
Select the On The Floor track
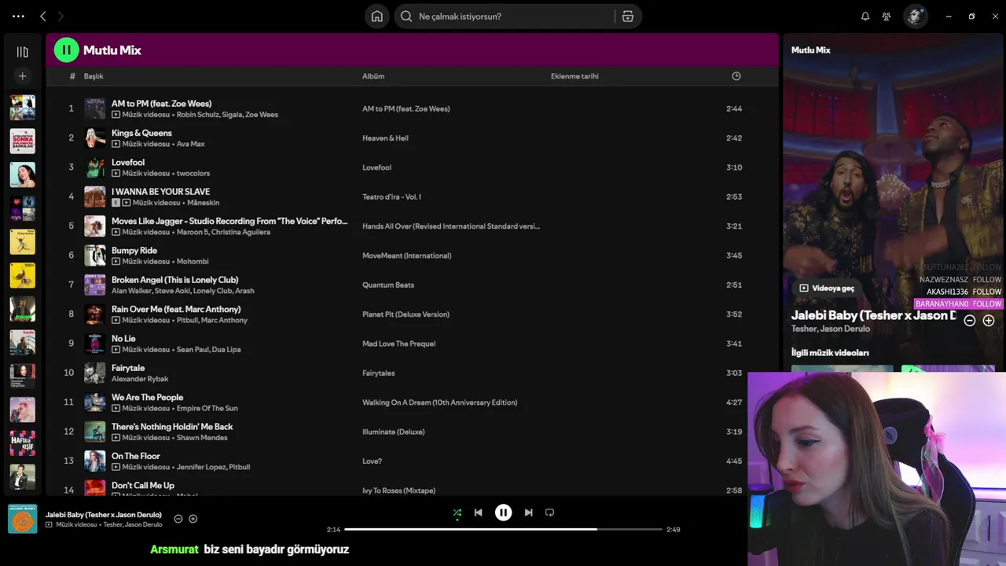(x=135, y=456)
